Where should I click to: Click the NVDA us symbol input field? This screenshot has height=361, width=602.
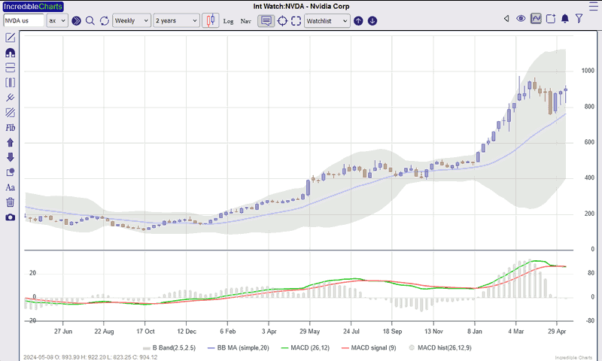point(24,21)
